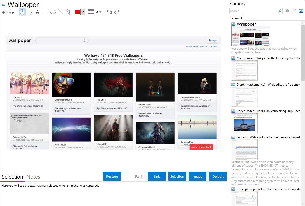Click the red color swatch

point(78,12)
